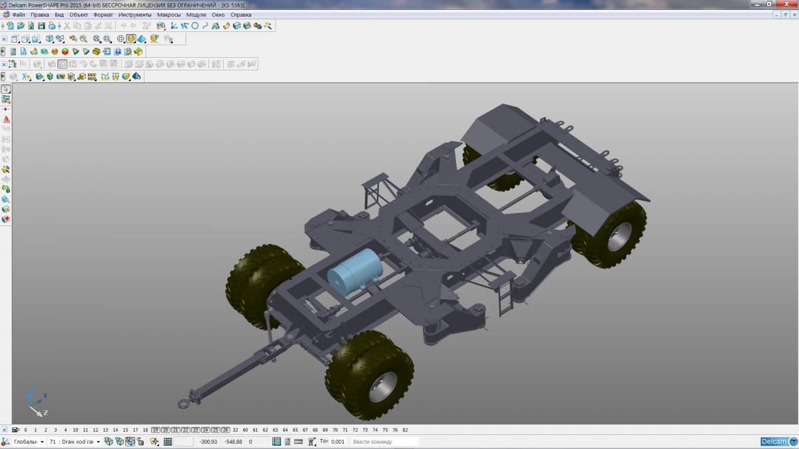
Task: Click the tolerance field showing 0,001
Action: click(x=338, y=441)
